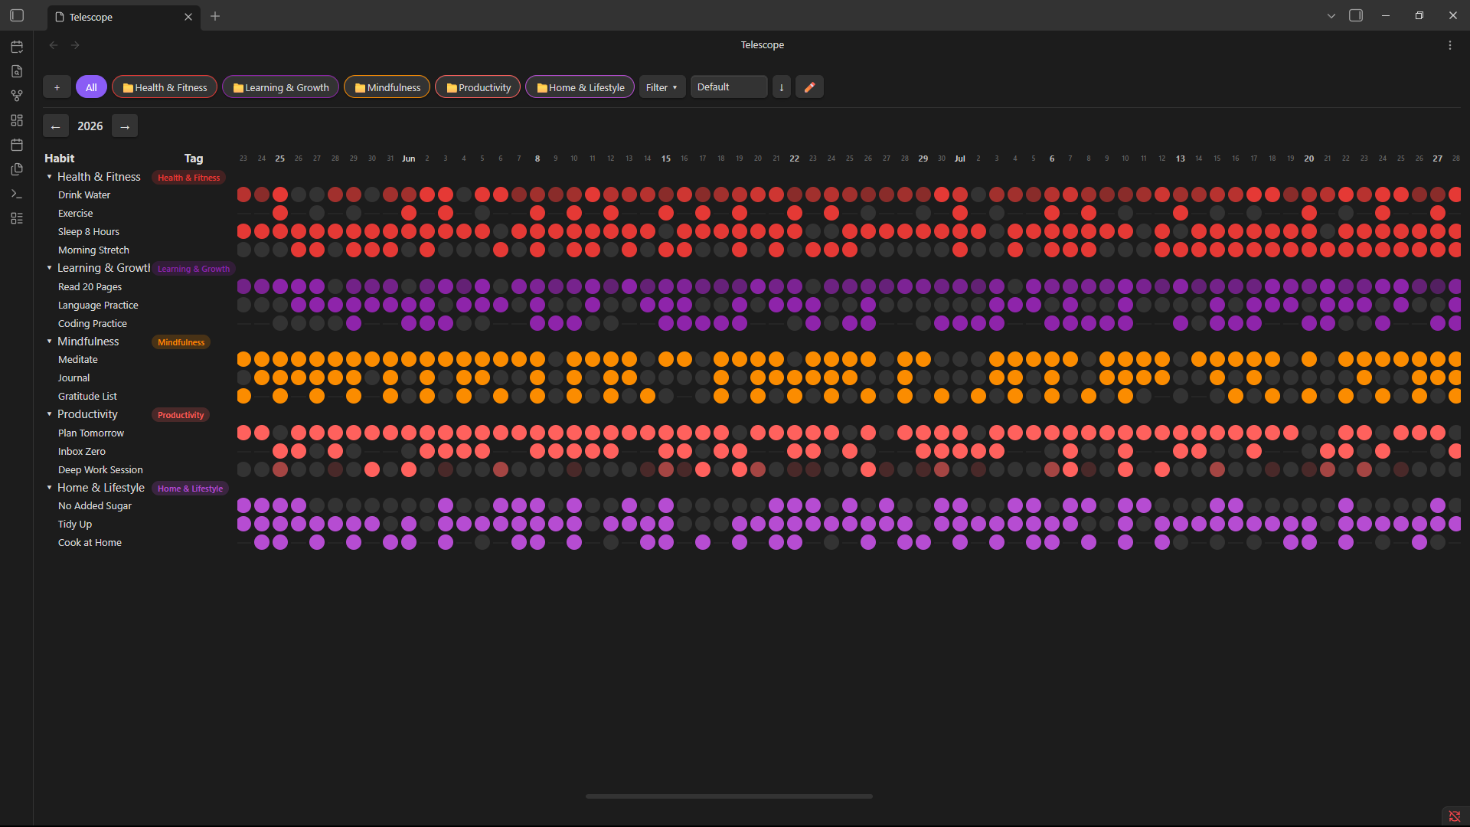Select the Home & Lifestyle folder tab

(x=580, y=87)
